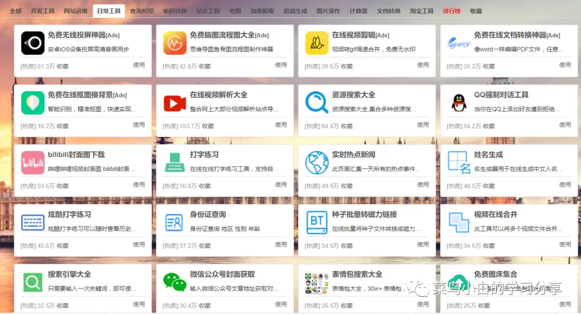Screen dimensions: 581x314
Task: Open the 表情包搜索大全 title link
Action: [358, 275]
